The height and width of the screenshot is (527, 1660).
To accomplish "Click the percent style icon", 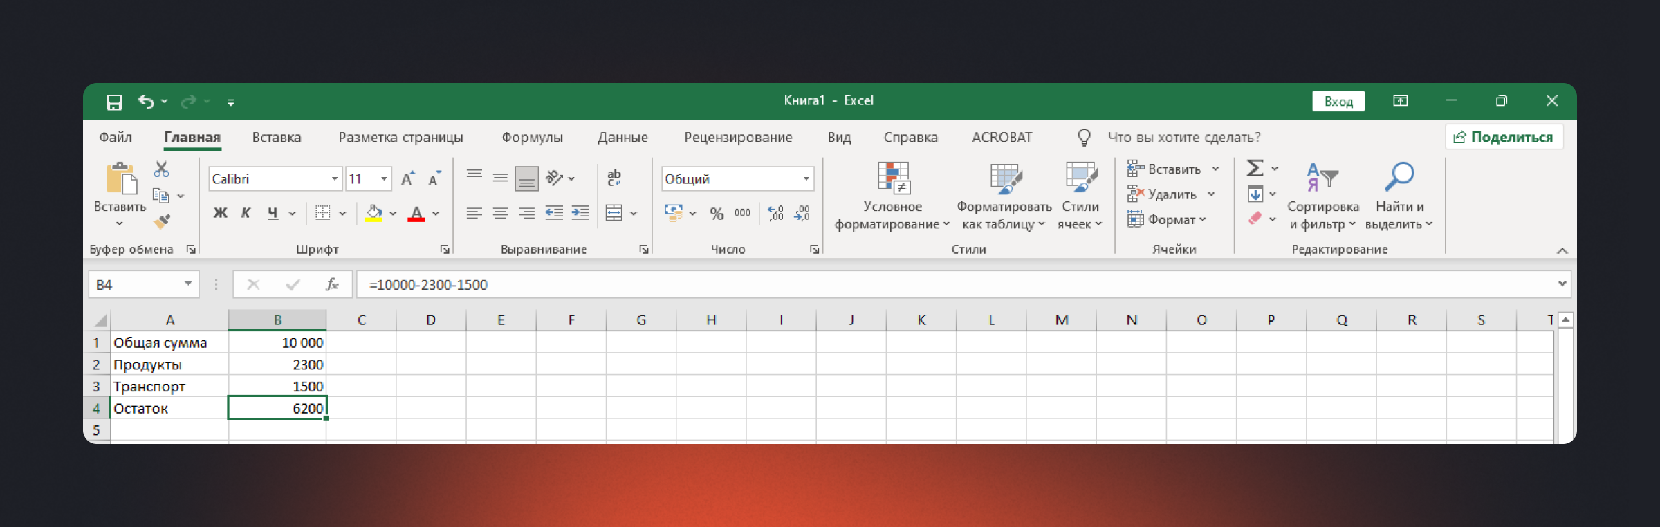I will coord(717,214).
